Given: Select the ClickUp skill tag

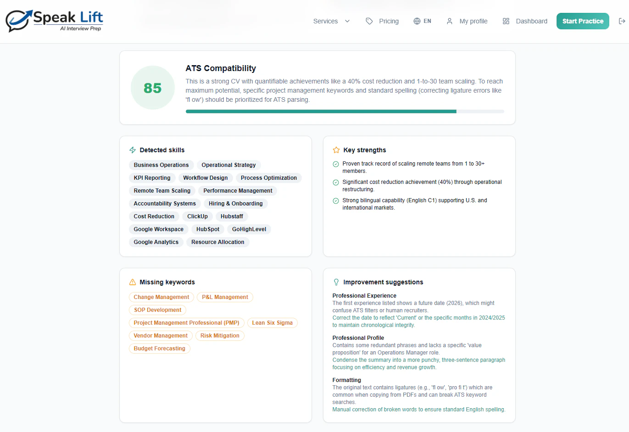Looking at the screenshot, I should 197,216.
